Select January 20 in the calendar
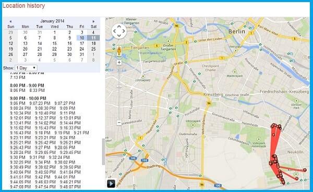The height and width of the screenshot is (192, 313). coord(25,49)
